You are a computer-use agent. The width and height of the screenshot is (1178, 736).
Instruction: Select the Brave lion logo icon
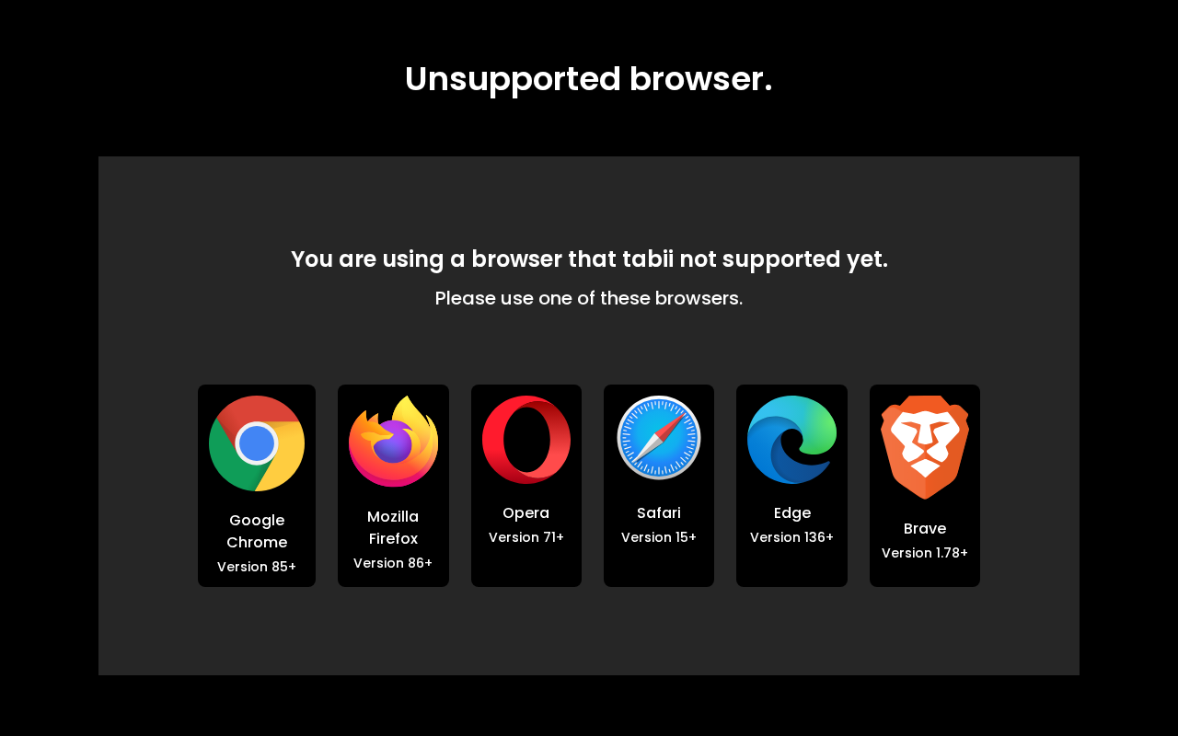tap(925, 447)
